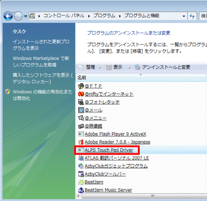Sort by the 名前 column header

point(141,78)
